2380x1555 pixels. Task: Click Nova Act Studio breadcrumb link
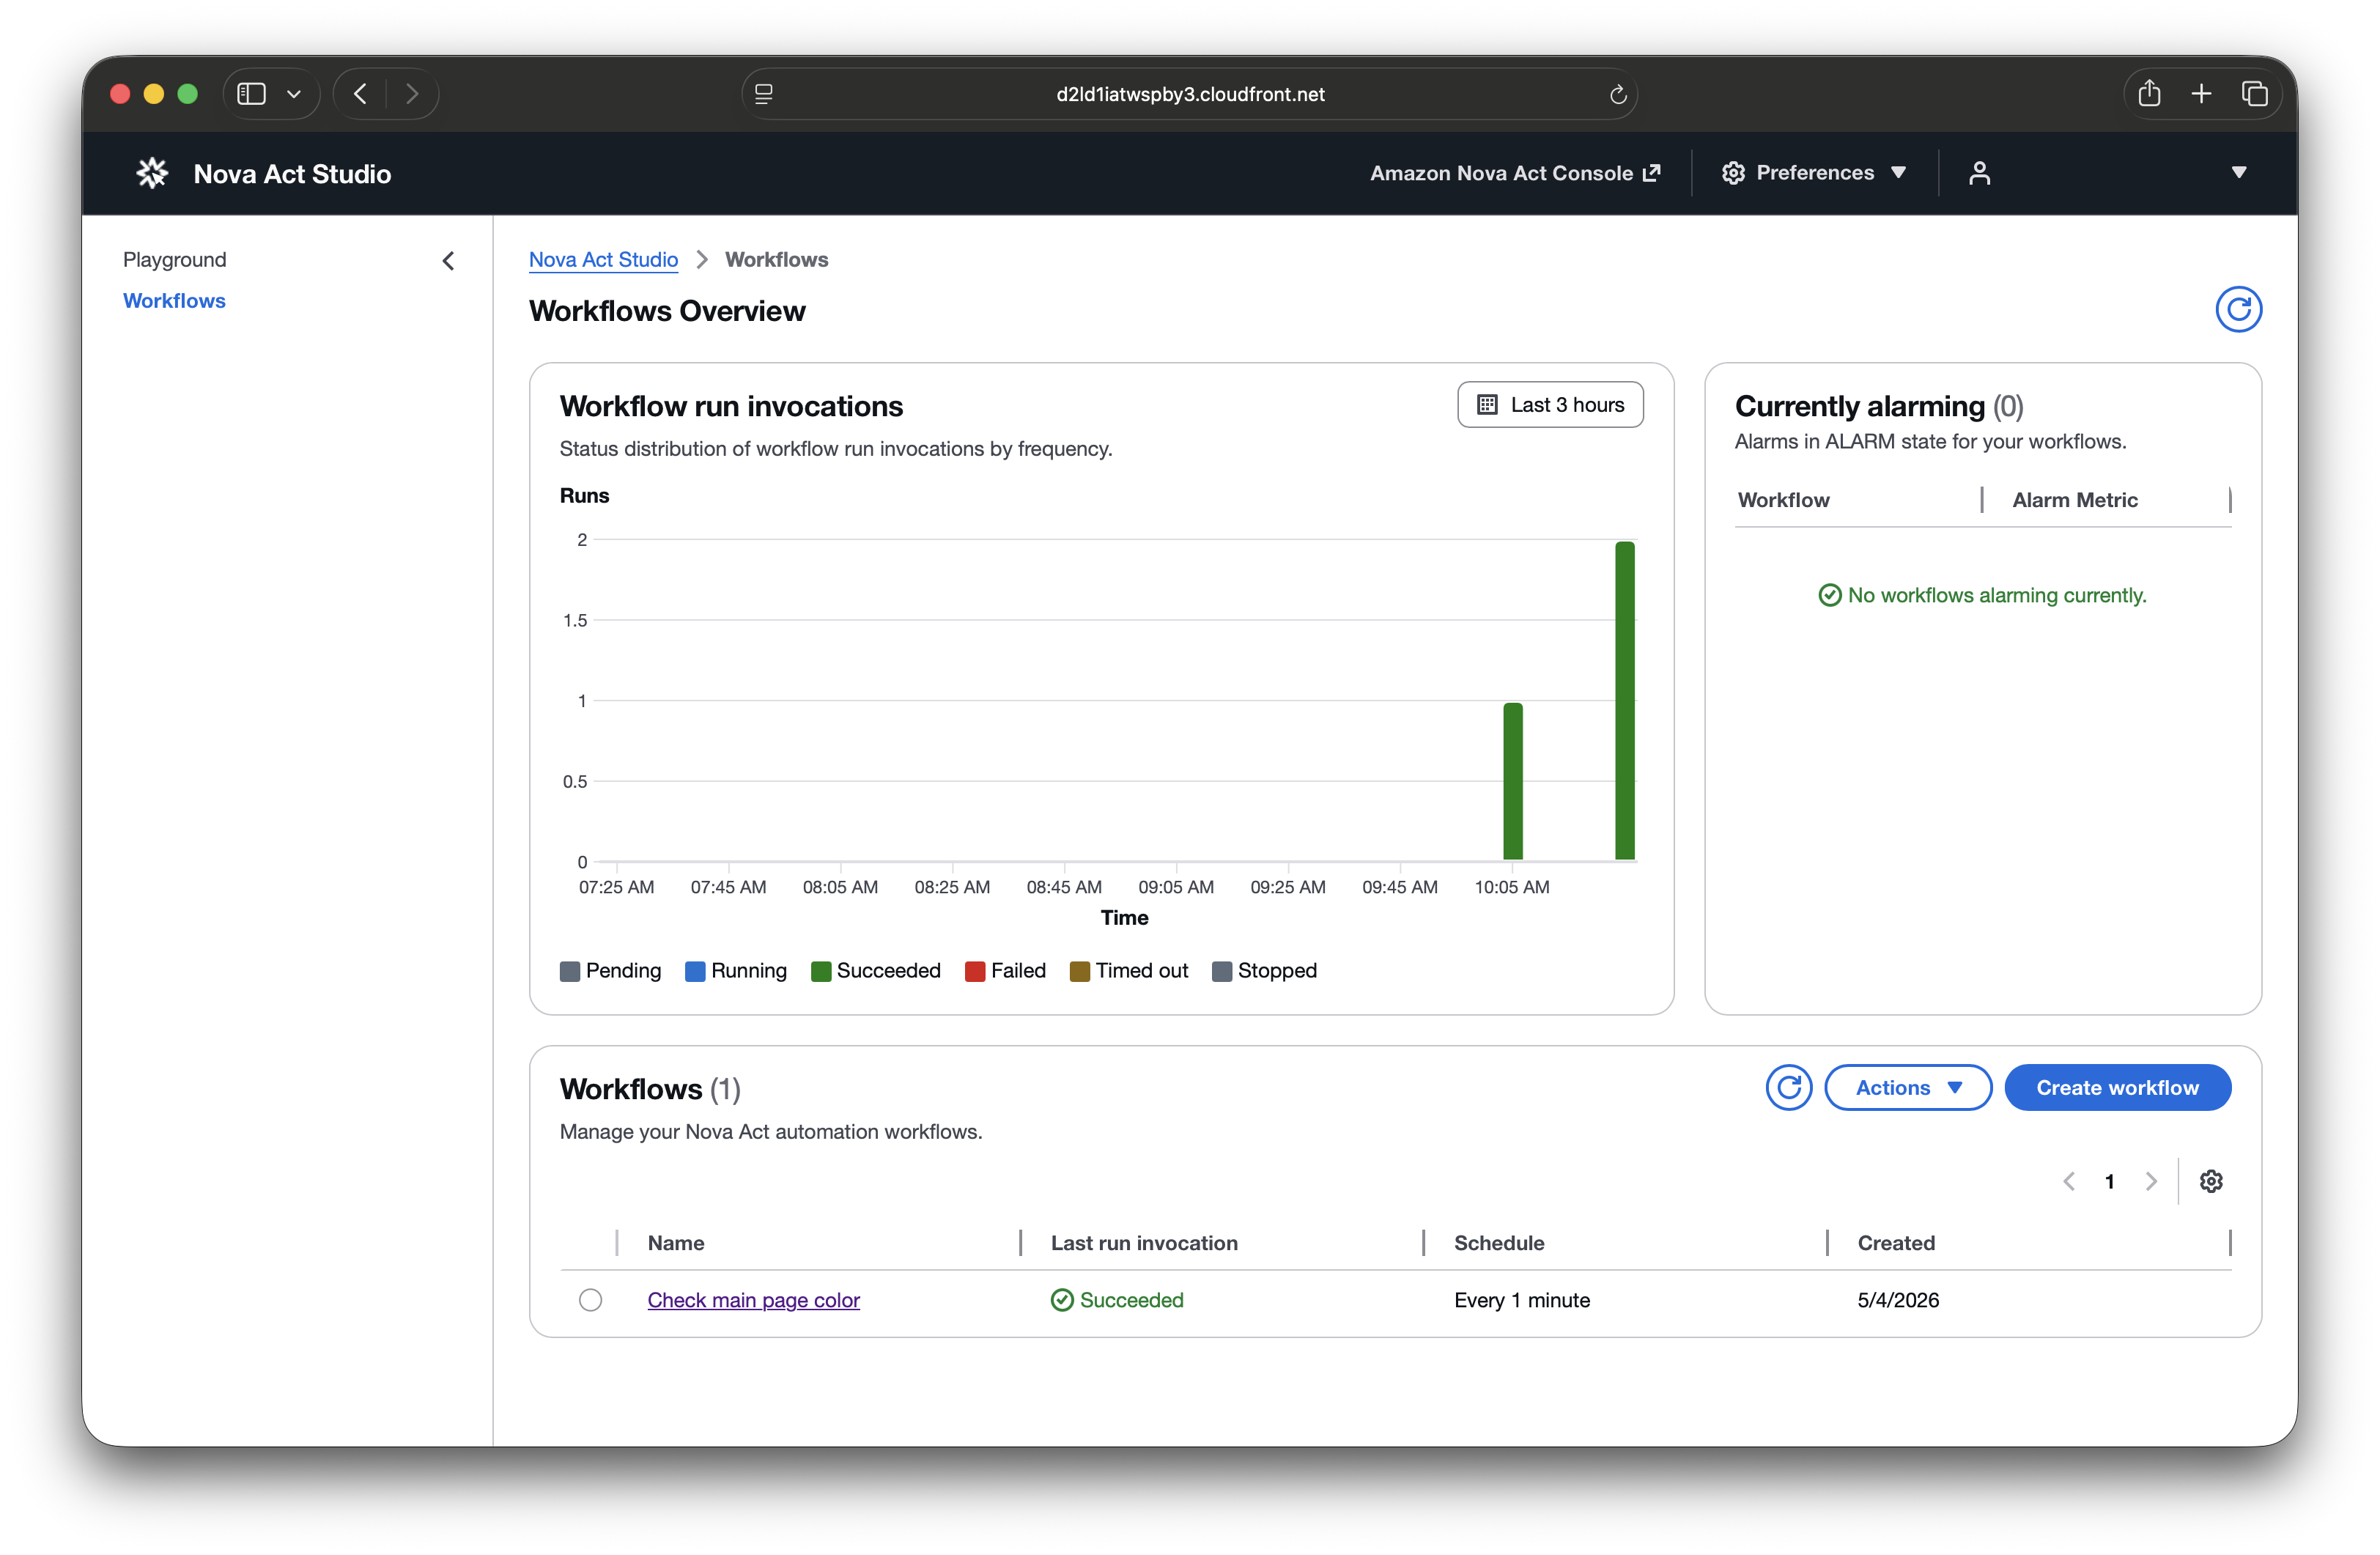603,260
